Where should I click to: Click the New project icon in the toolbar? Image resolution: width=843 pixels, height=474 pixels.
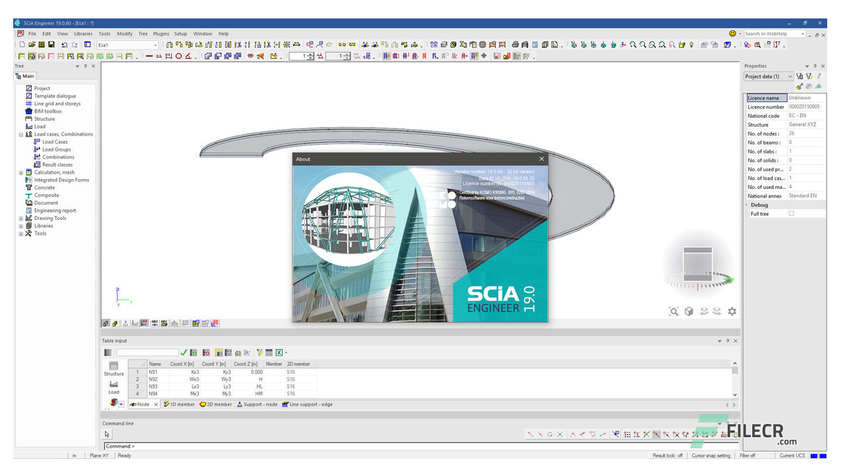pos(22,45)
